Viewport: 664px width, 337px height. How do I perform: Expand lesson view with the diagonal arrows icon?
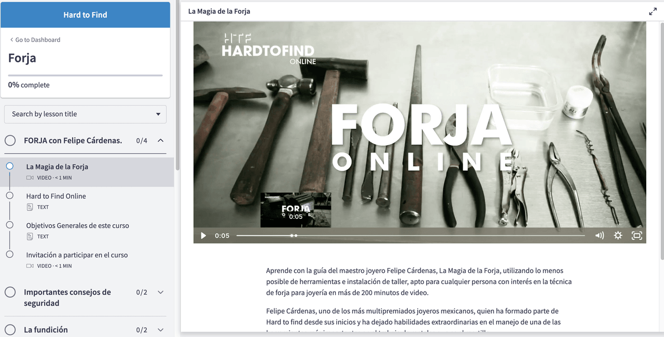click(653, 11)
